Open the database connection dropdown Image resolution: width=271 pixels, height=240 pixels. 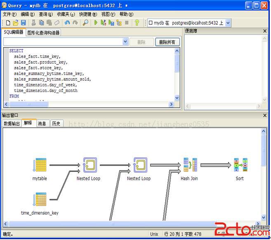tap(228, 23)
